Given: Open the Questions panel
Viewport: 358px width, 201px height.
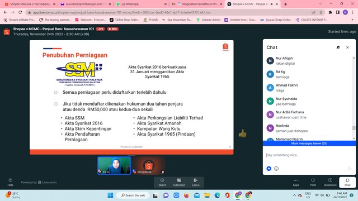Looking at the screenshot, I should pos(330,183).
